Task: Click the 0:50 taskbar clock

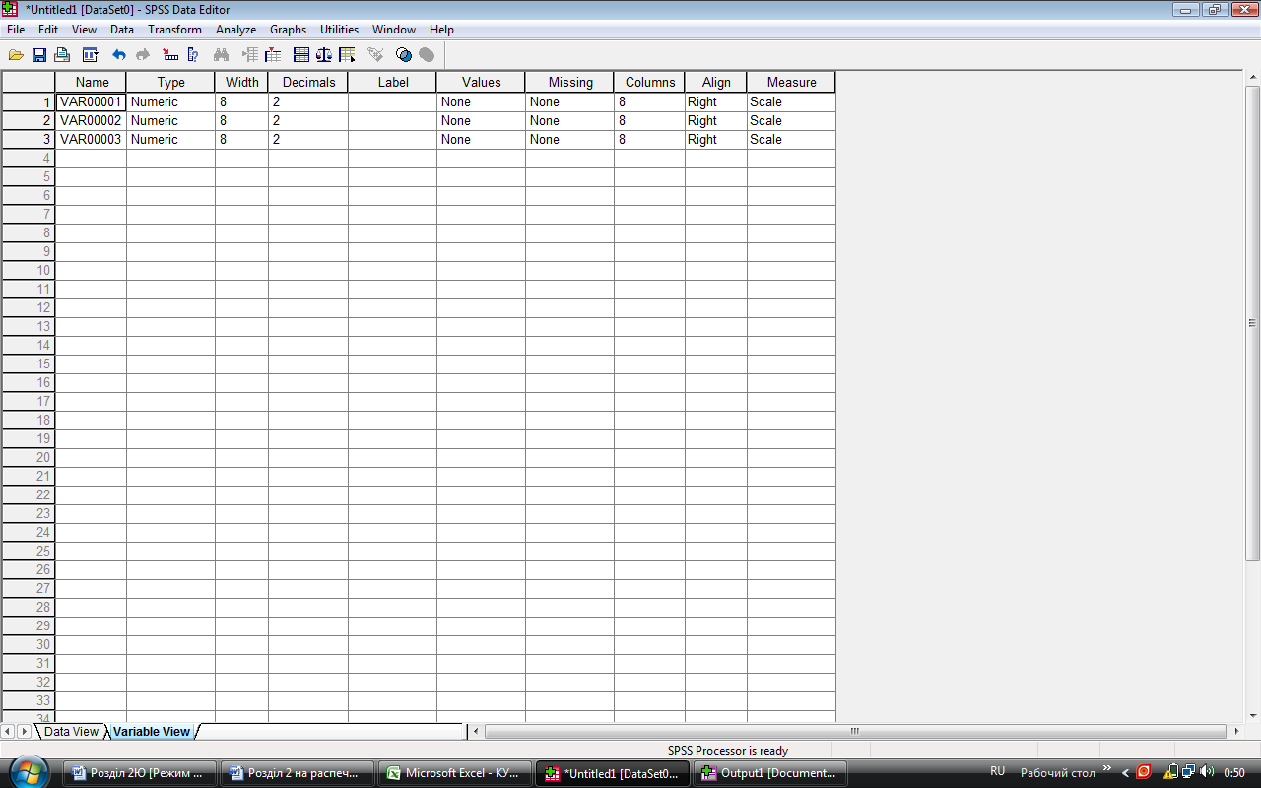Action: click(1234, 773)
